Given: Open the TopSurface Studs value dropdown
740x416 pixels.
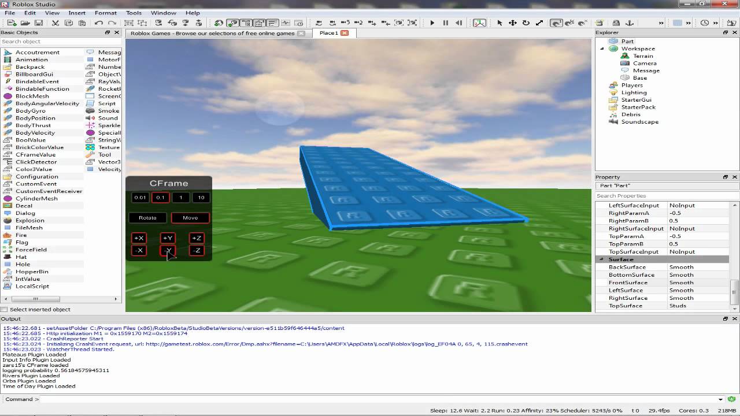Looking at the screenshot, I should tap(699, 306).
